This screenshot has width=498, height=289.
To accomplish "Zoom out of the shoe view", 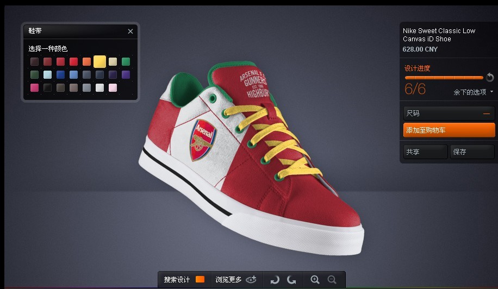I will pos(332,280).
